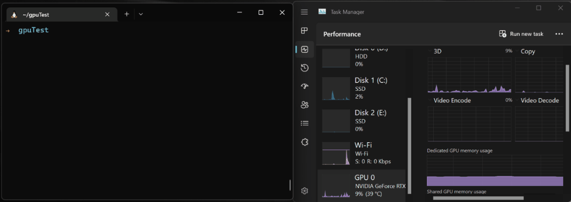571x202 pixels.
Task: Open the three-dot more options menu
Action: point(558,34)
